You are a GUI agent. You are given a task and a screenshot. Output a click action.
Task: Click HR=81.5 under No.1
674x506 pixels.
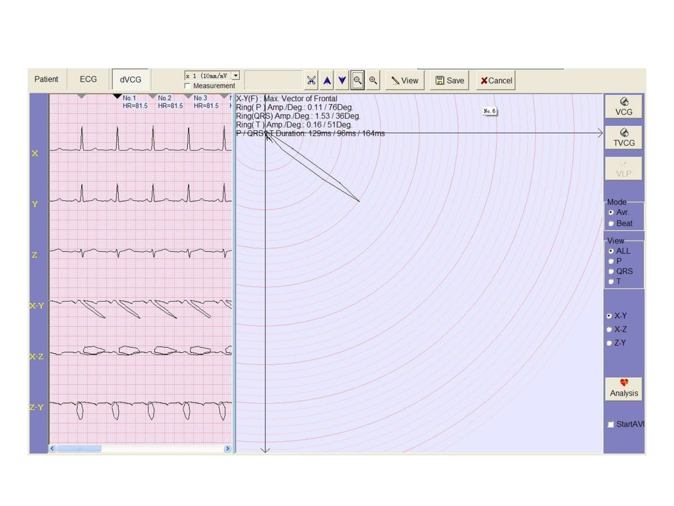point(135,106)
